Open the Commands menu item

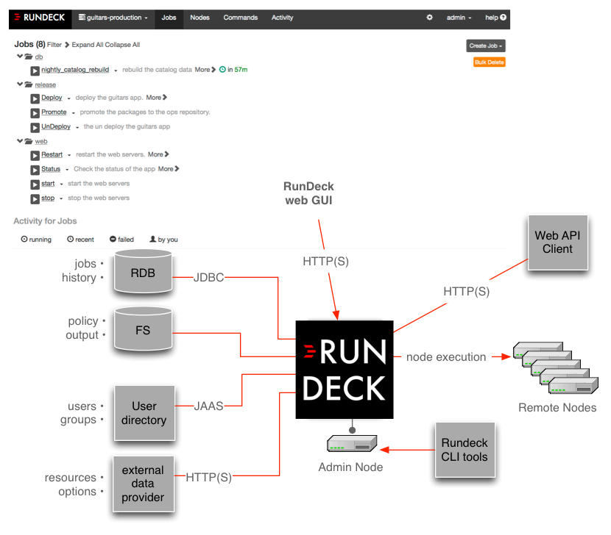pyautogui.click(x=240, y=18)
